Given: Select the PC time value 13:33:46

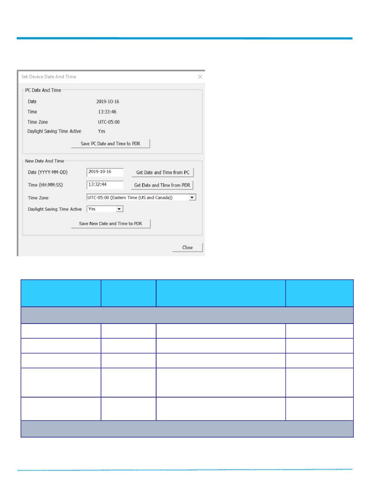Looking at the screenshot, I should [107, 112].
